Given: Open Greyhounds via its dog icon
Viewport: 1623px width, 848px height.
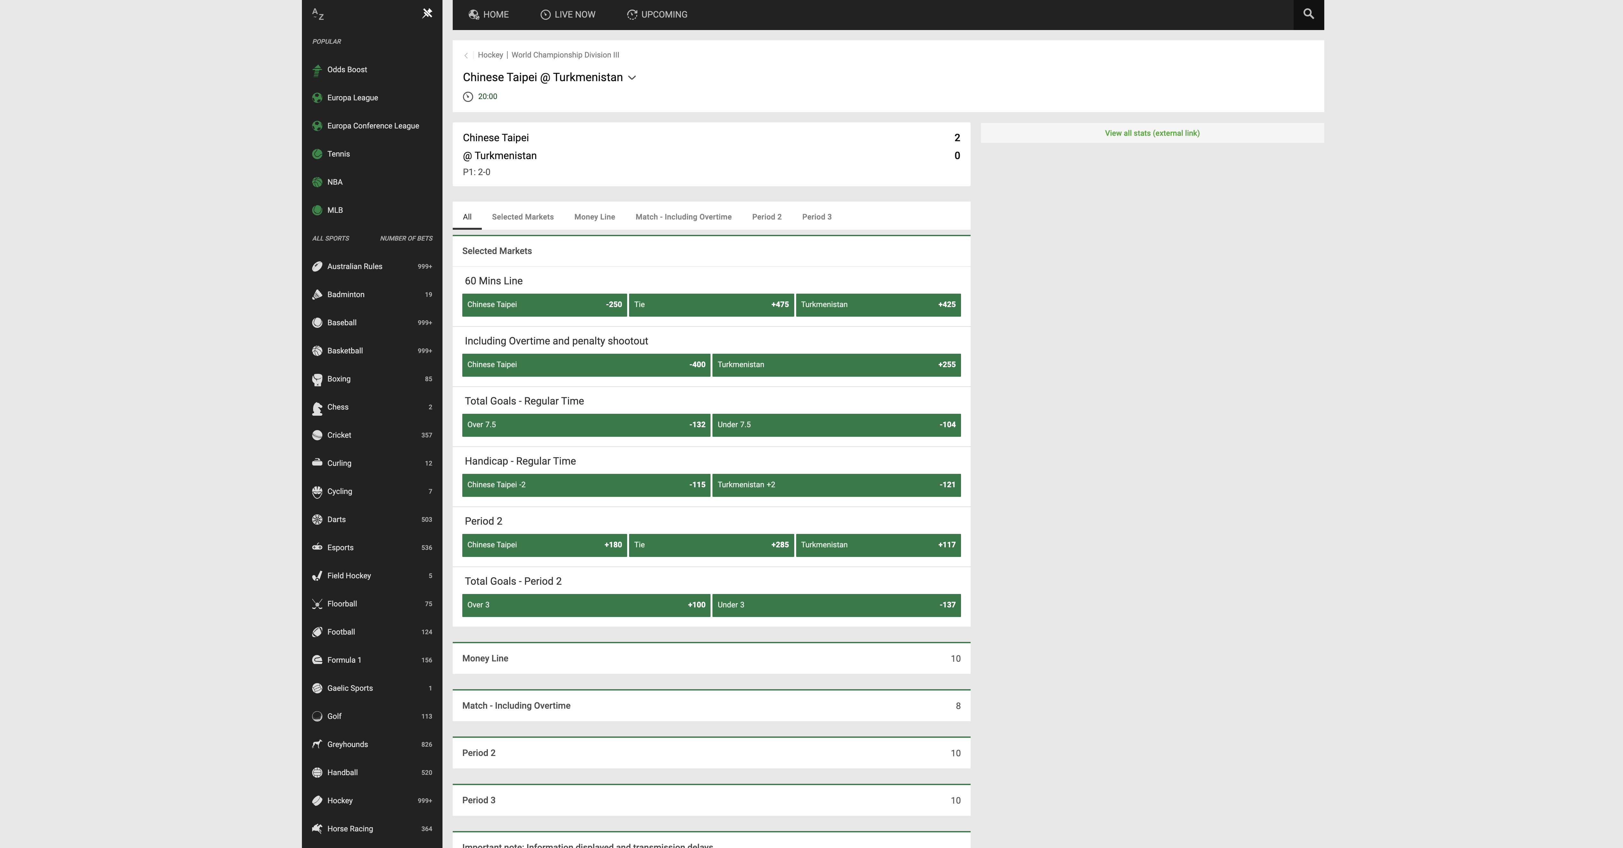Looking at the screenshot, I should [x=318, y=745].
